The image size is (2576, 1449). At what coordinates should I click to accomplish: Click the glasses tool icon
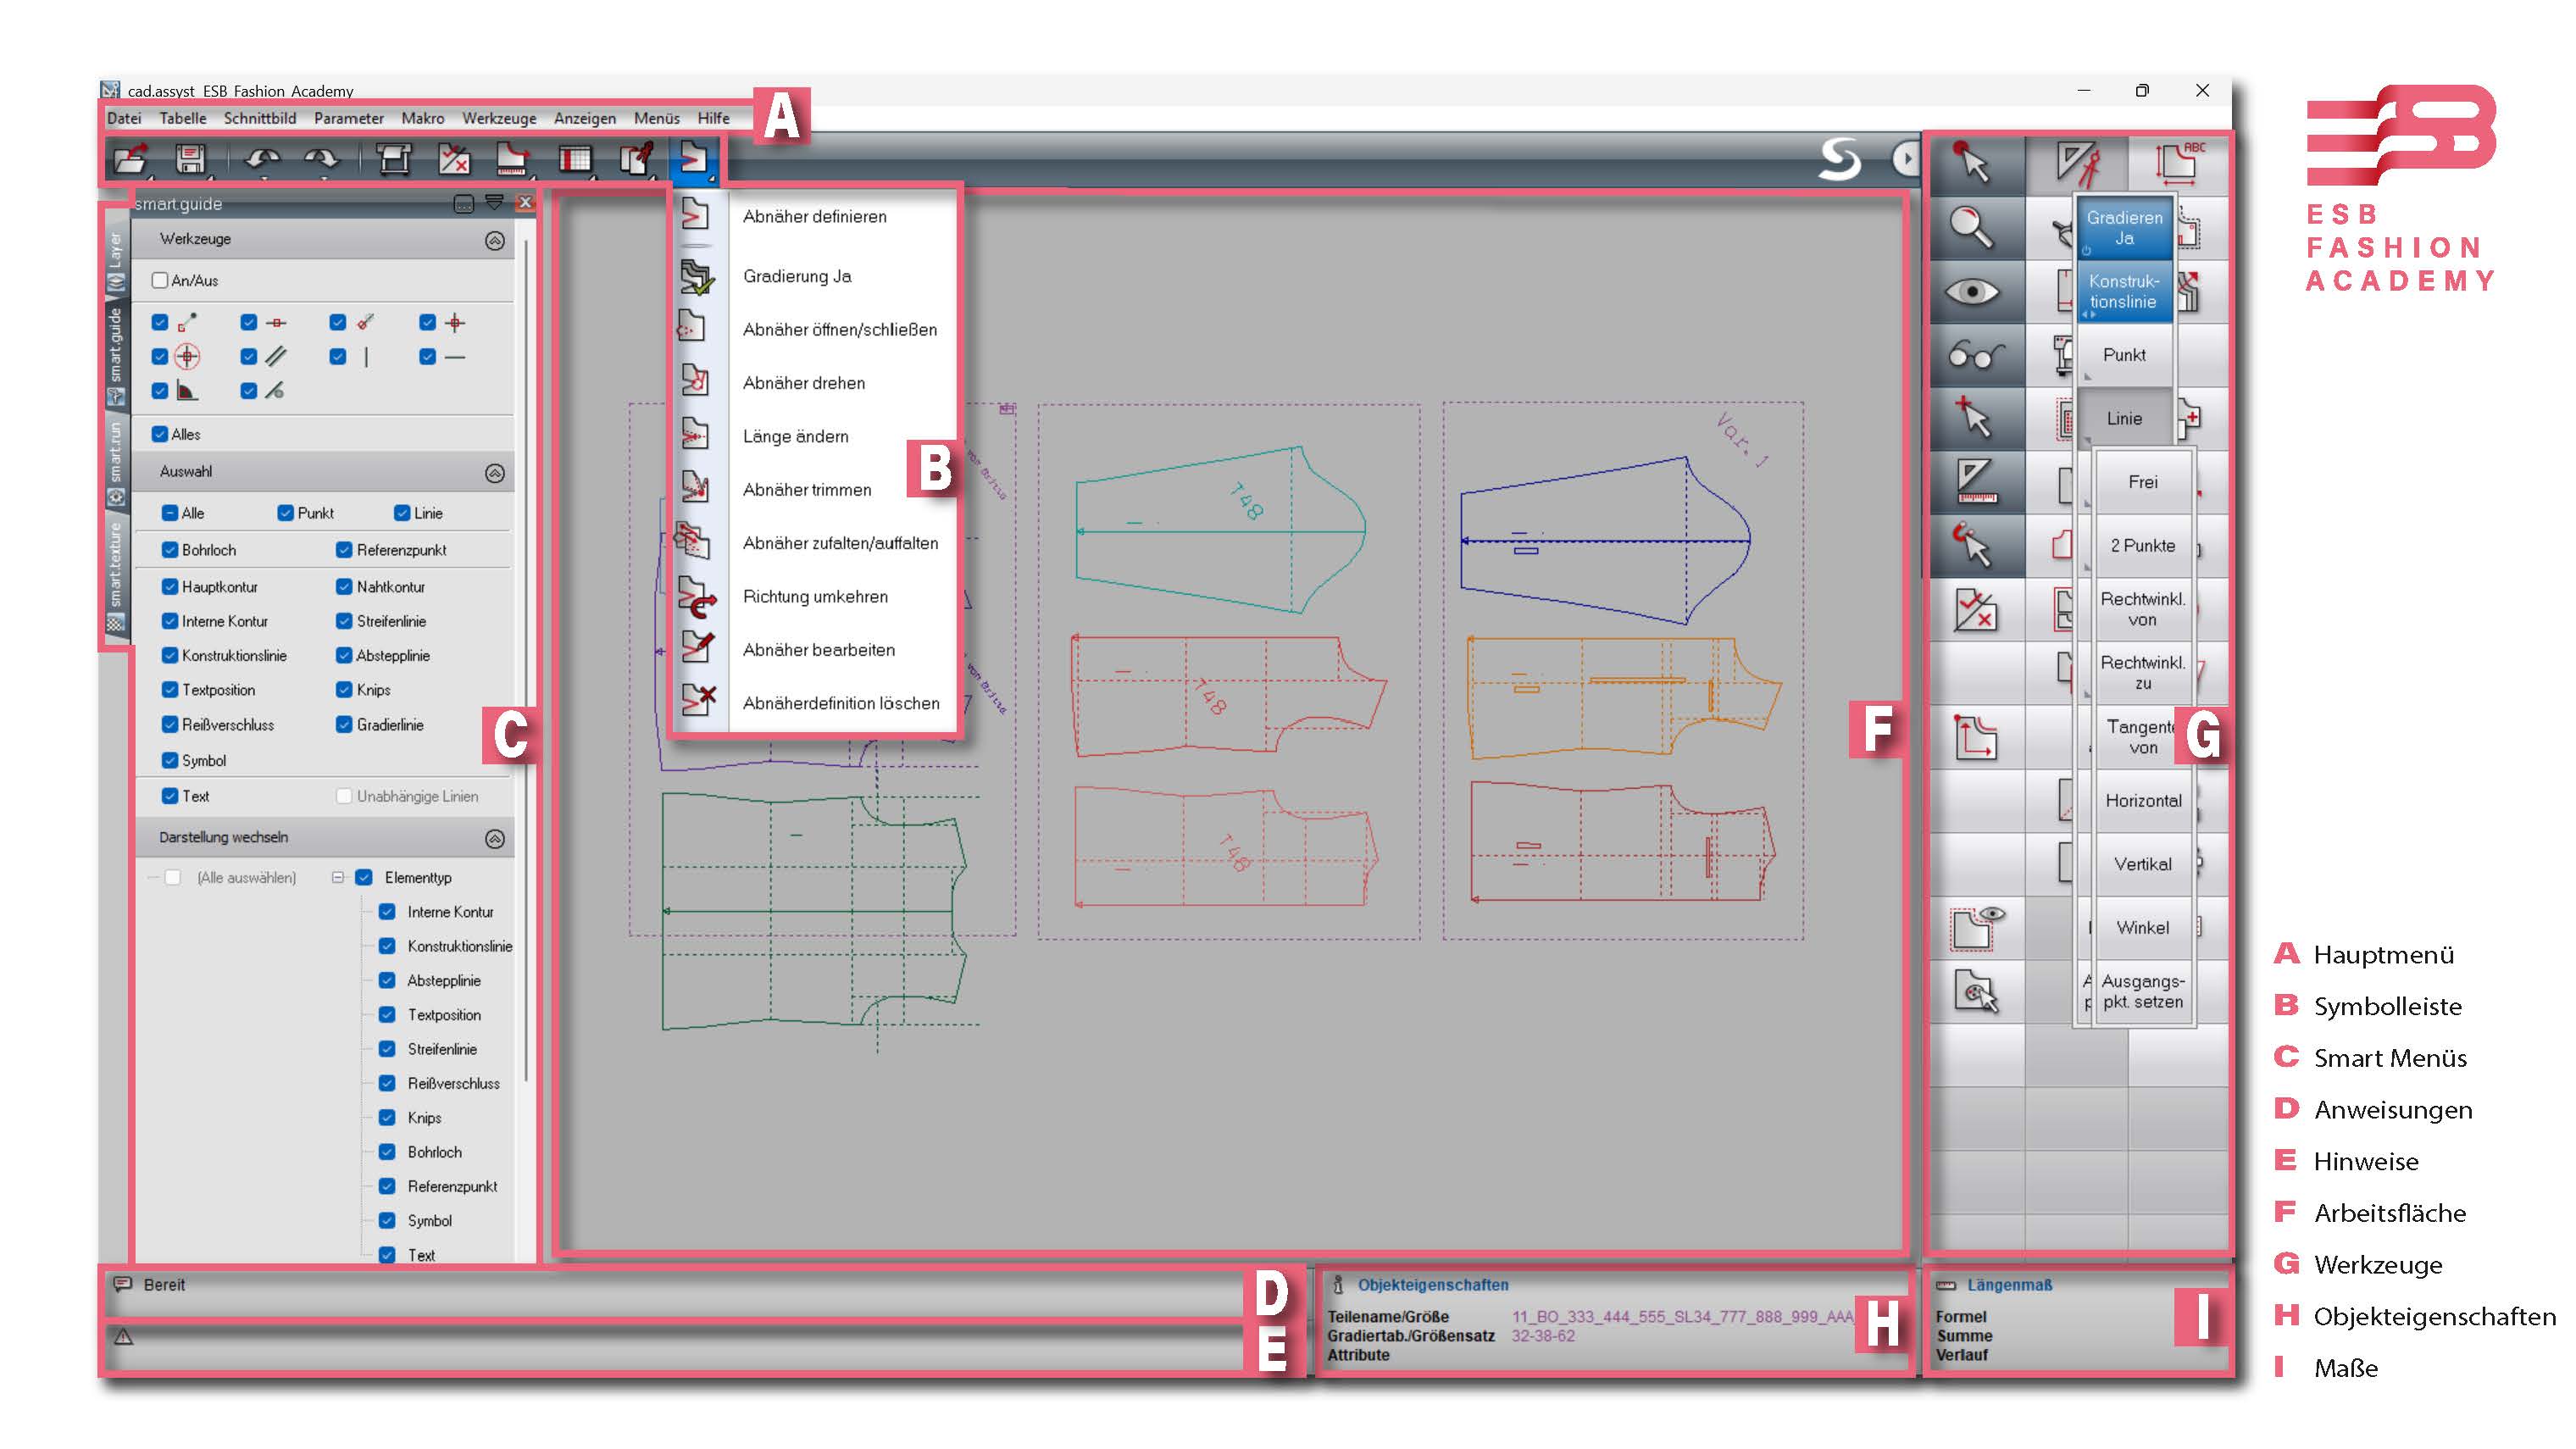pyautogui.click(x=1976, y=355)
